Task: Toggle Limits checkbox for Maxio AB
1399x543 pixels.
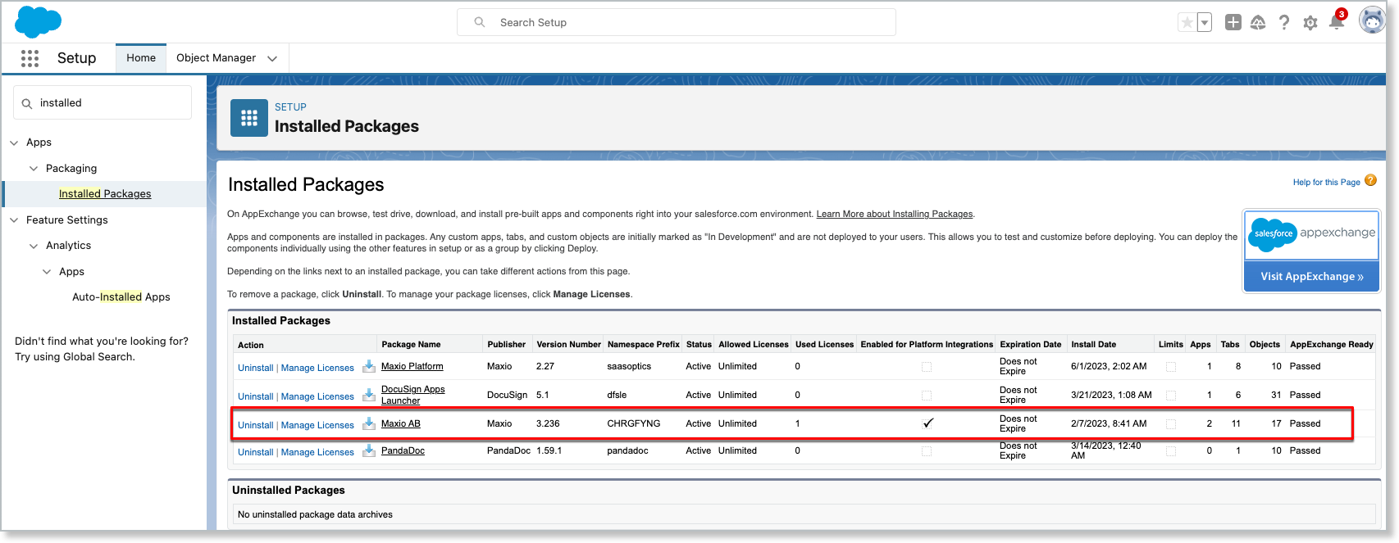Action: coord(1171,424)
